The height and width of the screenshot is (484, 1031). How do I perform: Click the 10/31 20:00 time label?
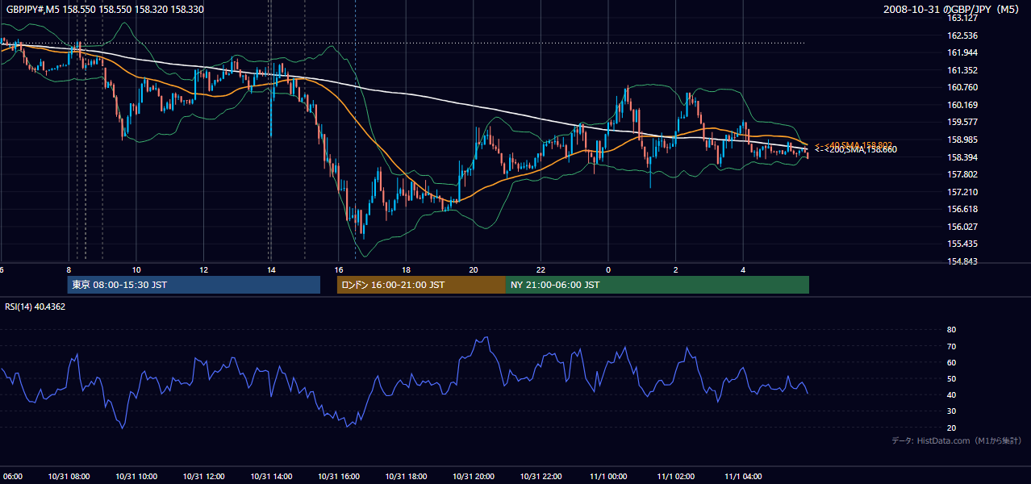coord(473,477)
